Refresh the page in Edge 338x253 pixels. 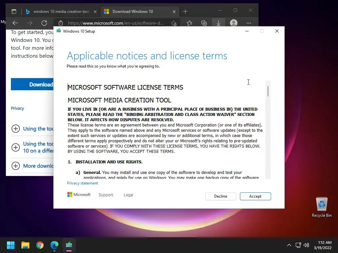[44, 23]
